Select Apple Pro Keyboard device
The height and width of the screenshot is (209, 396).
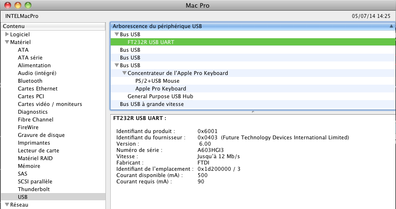click(161, 89)
